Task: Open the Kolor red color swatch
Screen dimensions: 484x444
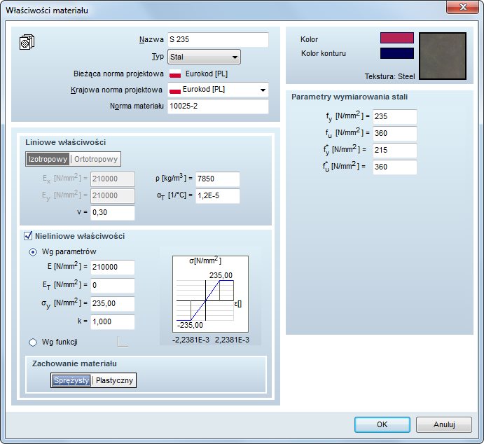Action: click(x=396, y=39)
